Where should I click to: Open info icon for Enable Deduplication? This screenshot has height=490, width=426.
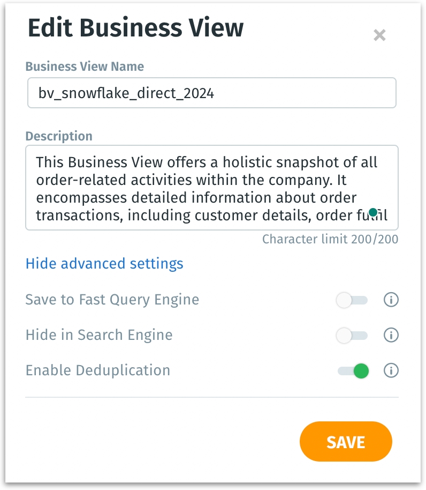pyautogui.click(x=391, y=370)
